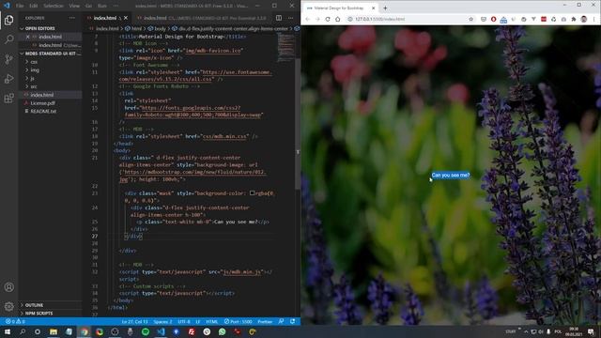This screenshot has width=601, height=338.
Task: Click the LF end-of-line indicator
Action: pos(198,321)
